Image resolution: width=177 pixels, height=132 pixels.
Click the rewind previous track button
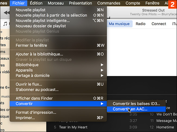(6, 13)
